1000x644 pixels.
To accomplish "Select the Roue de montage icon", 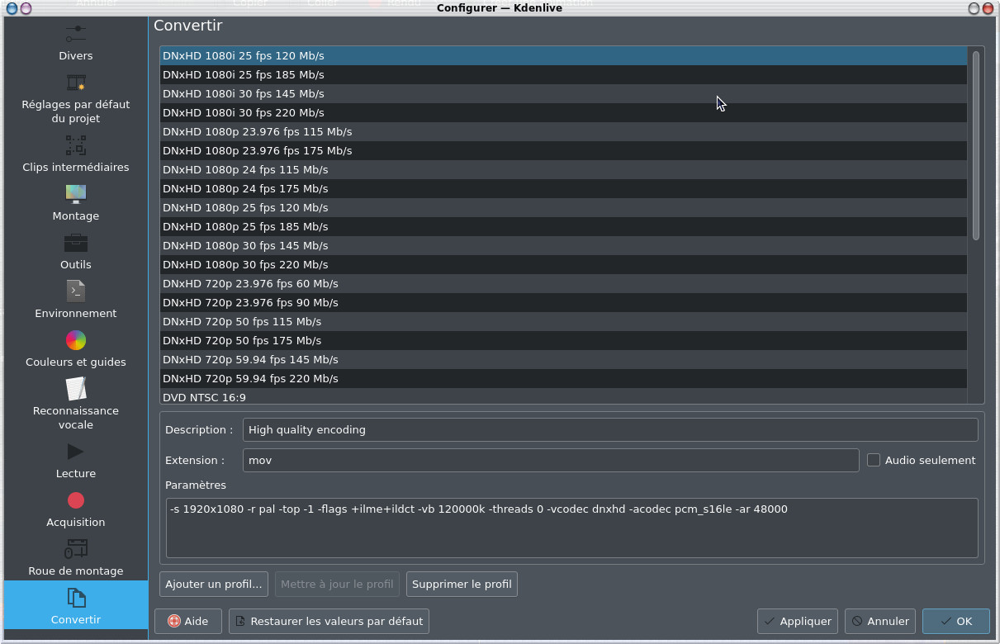I will 76,549.
